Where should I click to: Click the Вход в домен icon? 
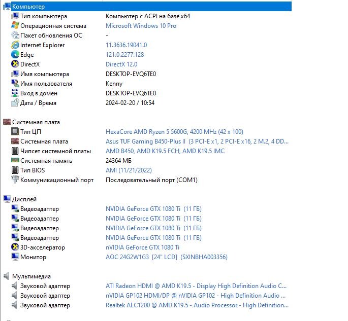click(15, 93)
